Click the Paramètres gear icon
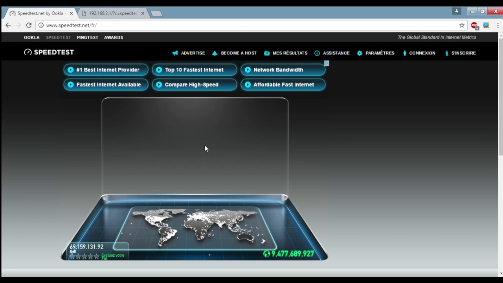 [x=360, y=53]
